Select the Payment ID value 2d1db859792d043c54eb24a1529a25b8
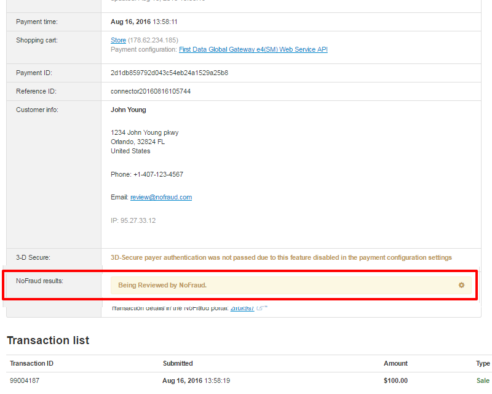This screenshot has height=394, width=492. click(170, 73)
